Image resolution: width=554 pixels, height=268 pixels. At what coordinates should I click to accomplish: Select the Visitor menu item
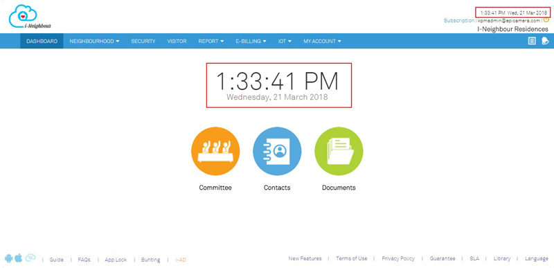pos(177,42)
